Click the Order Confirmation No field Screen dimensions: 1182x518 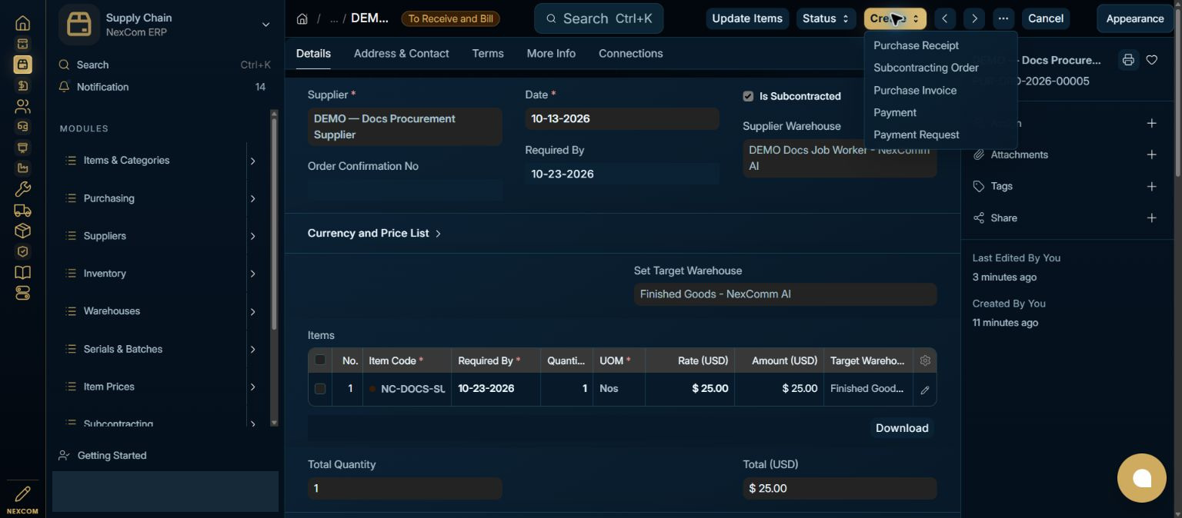click(x=405, y=190)
